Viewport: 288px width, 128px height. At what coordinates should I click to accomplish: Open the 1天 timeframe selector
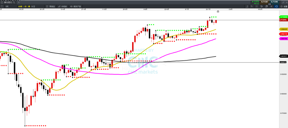pos(8,6)
